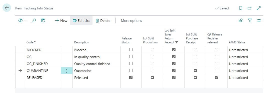Click 'Quality control finished' description

(92, 64)
